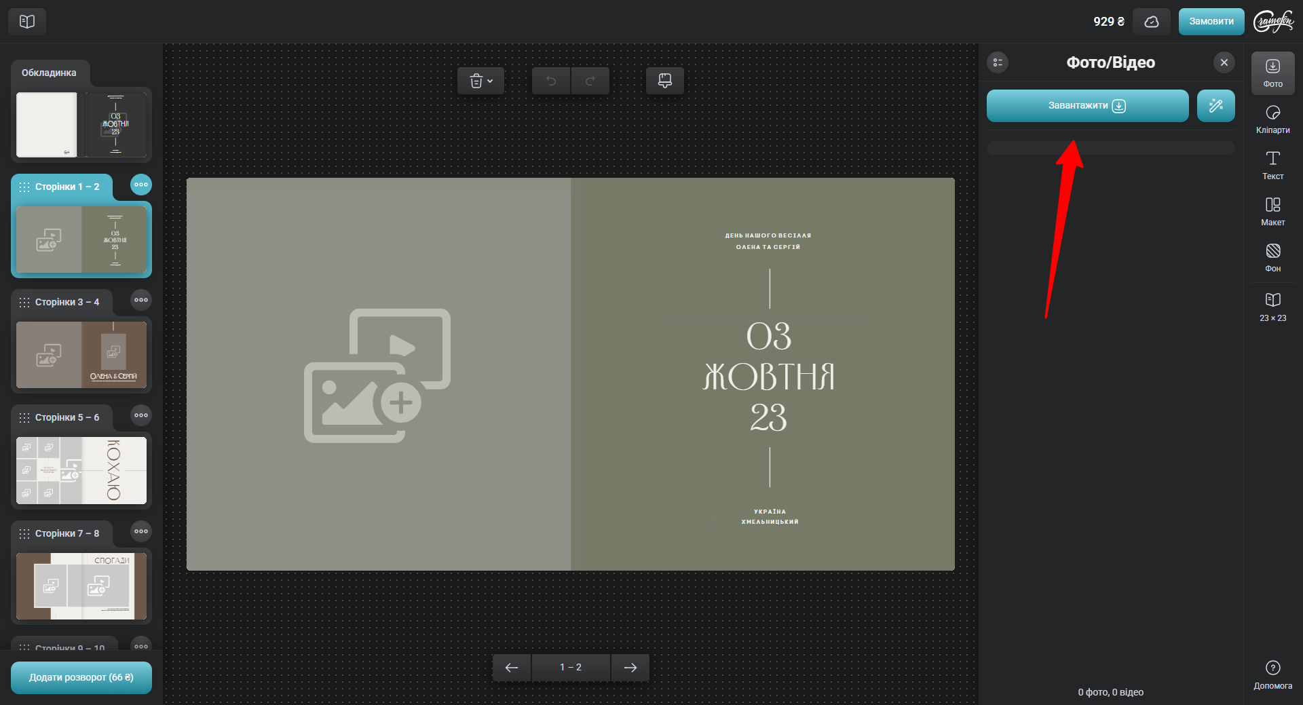Select the Сторінки 7 – 8 spread thumbnail
The image size is (1303, 705).
coord(81,586)
